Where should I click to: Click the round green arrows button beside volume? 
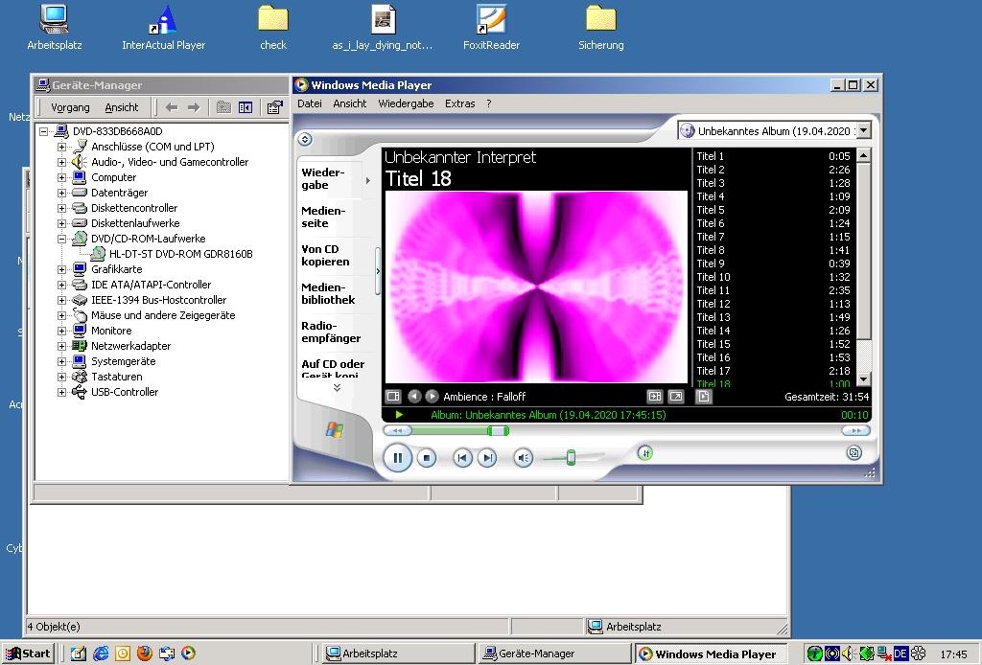645,452
